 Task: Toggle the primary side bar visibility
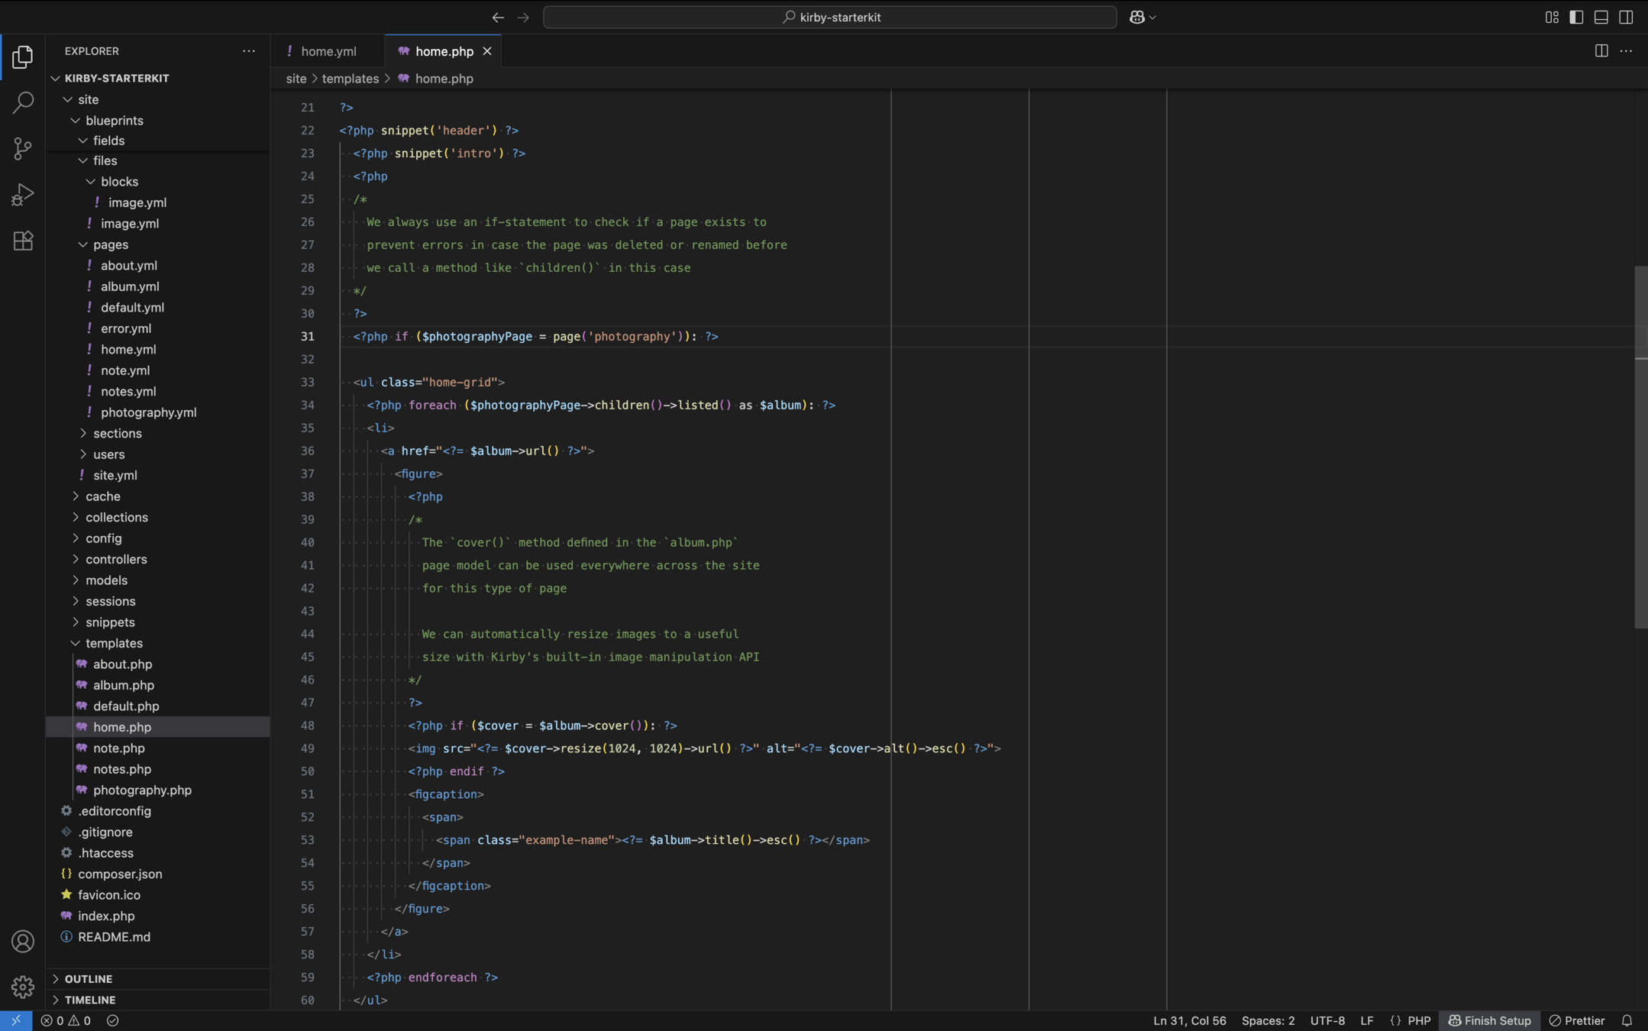coord(1576,17)
